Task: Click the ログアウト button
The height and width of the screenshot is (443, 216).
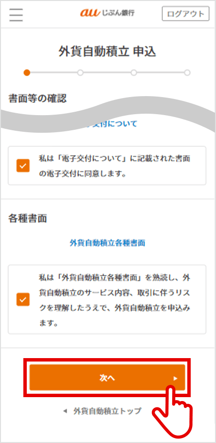Action: tap(185, 14)
